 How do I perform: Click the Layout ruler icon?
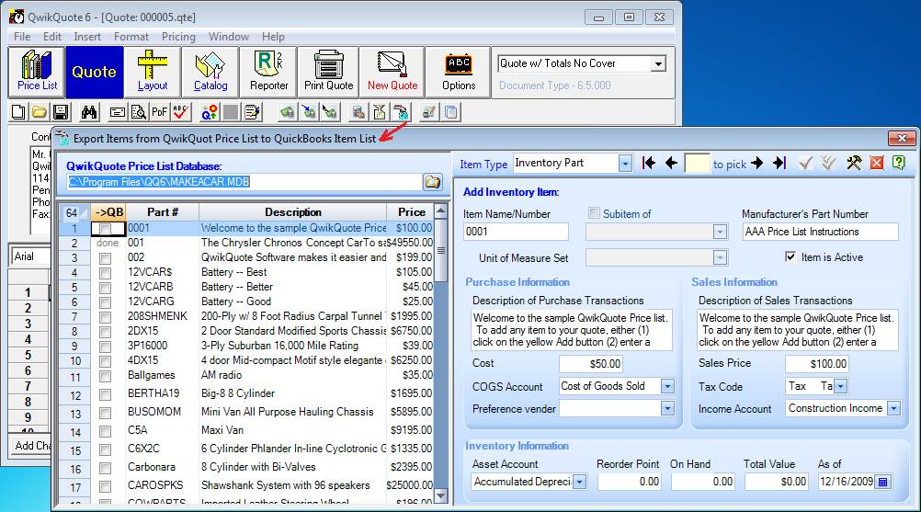(153, 72)
